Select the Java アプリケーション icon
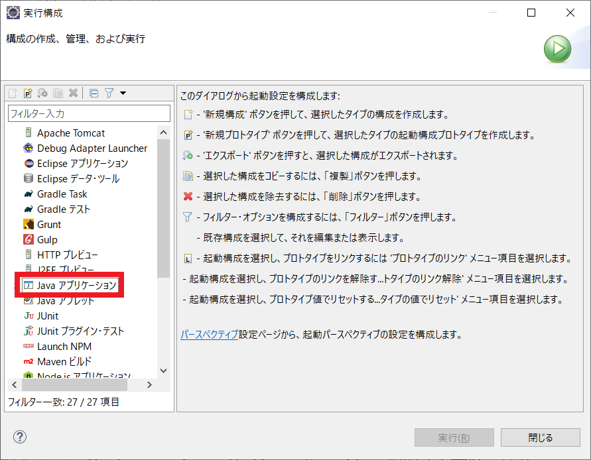Screen dimensions: 591x460 (29, 285)
